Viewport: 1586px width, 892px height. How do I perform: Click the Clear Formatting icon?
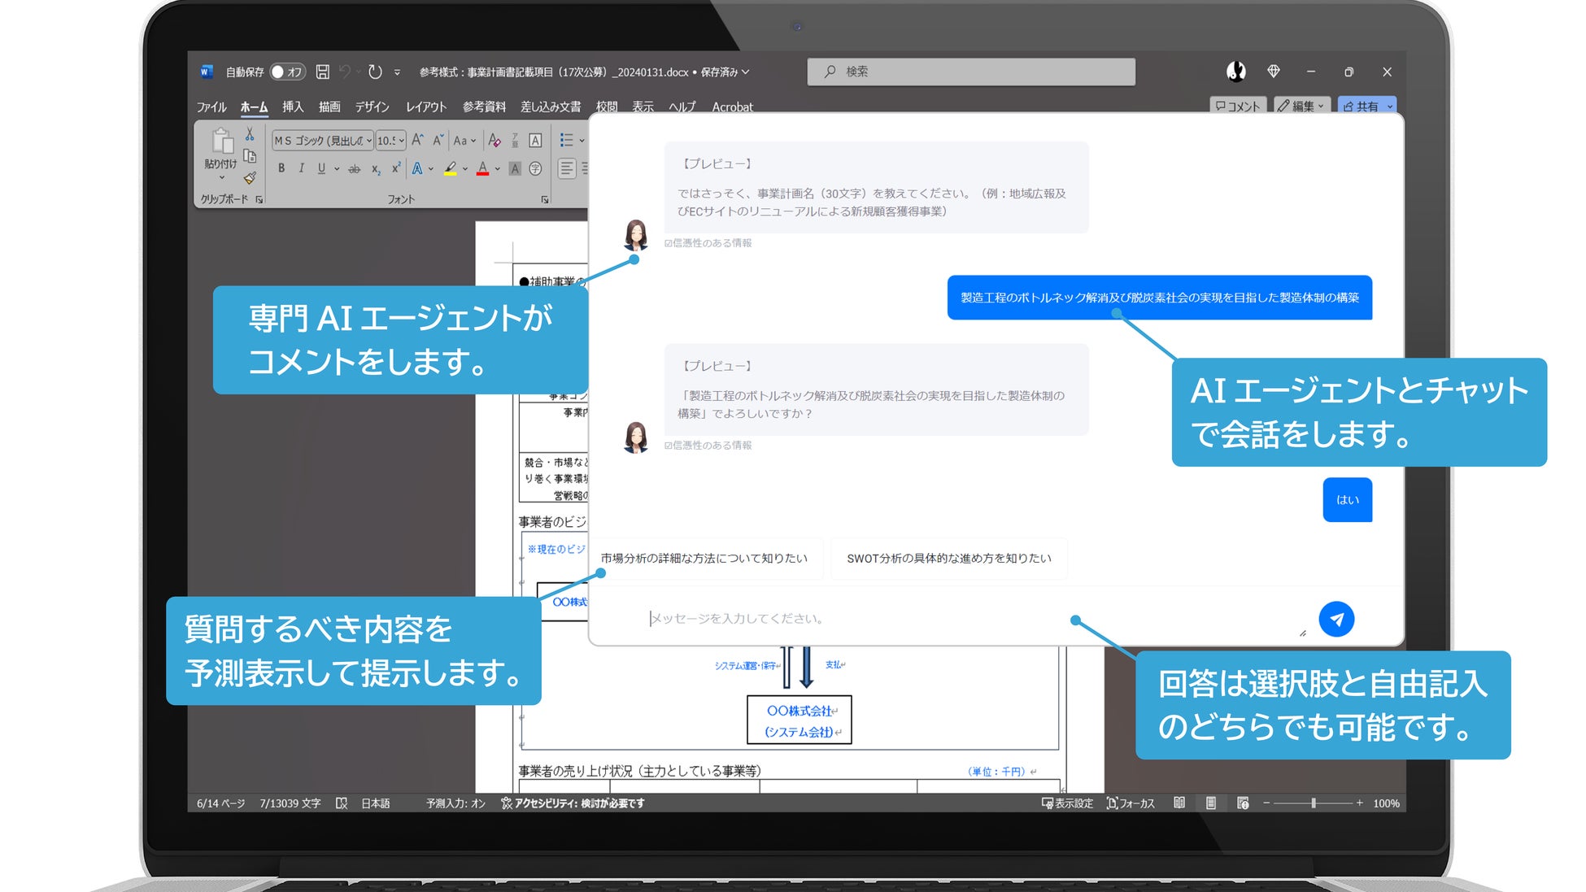tap(494, 141)
